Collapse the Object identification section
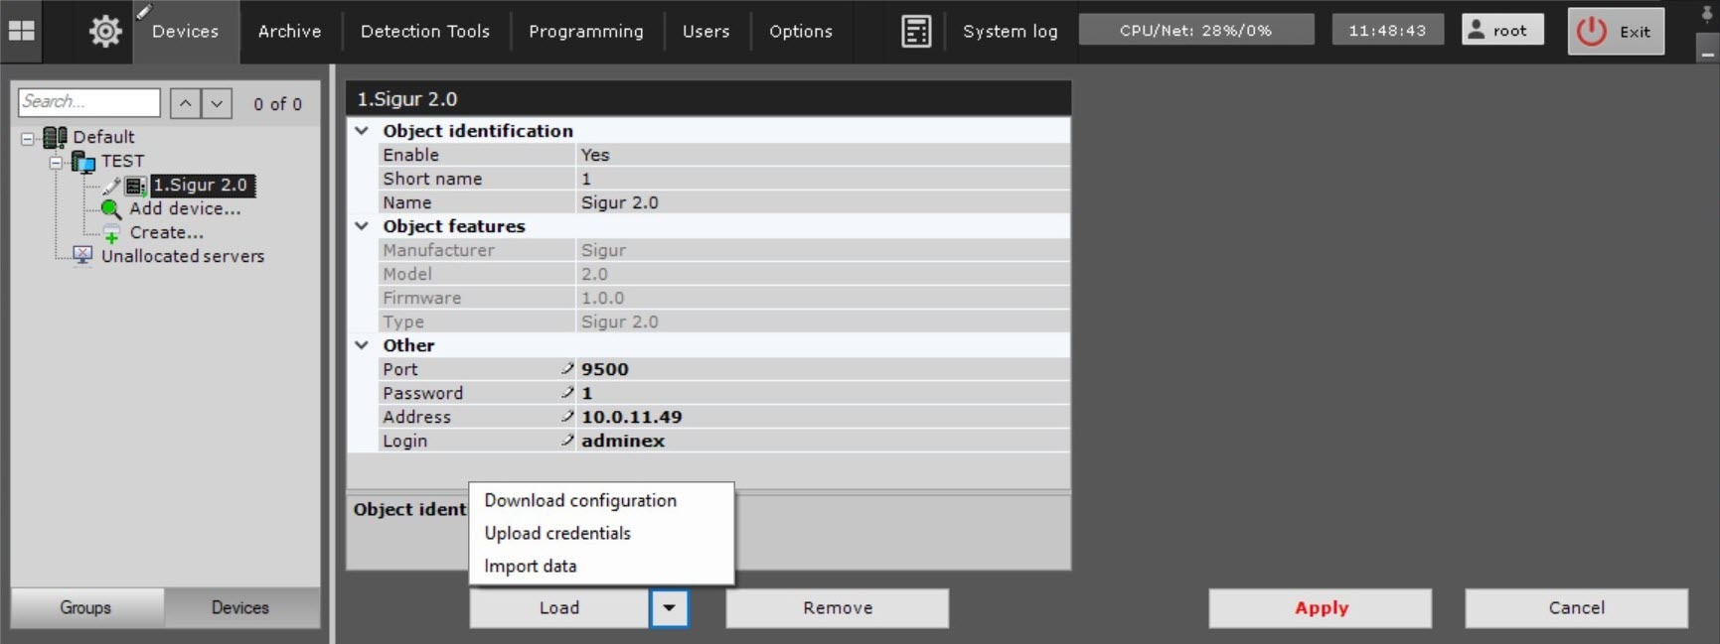 coord(363,131)
